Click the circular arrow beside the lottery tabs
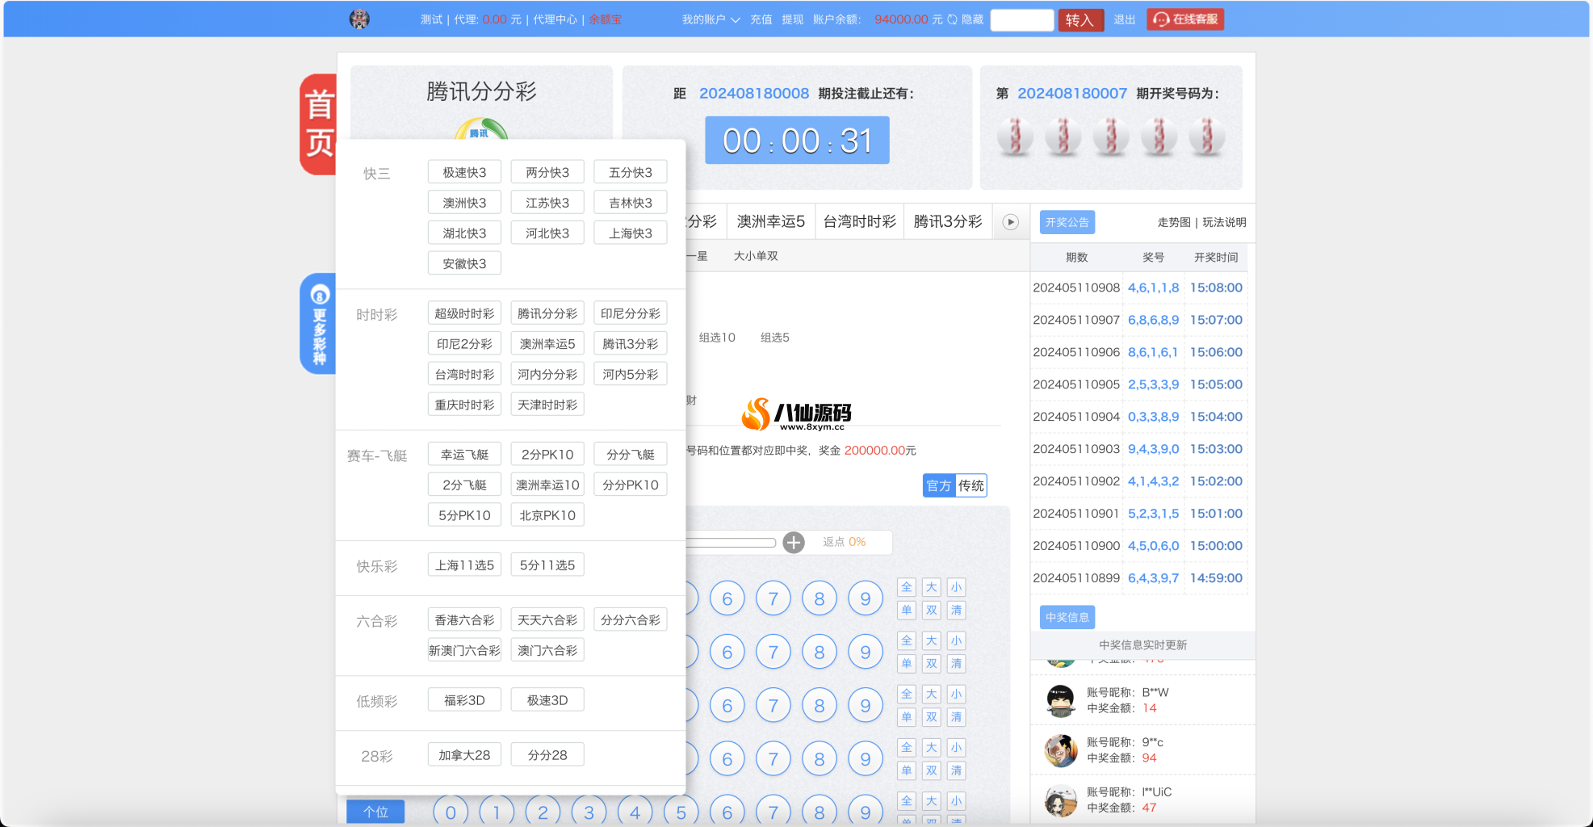Screen dimensions: 1593x827 [x=1009, y=221]
